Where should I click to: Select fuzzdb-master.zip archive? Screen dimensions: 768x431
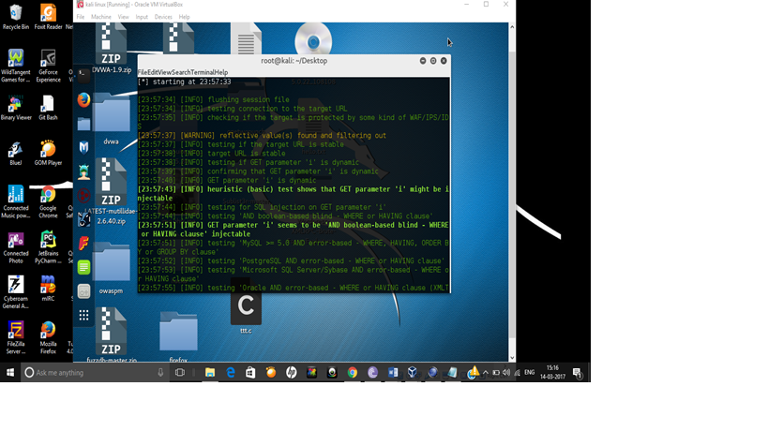pos(112,335)
